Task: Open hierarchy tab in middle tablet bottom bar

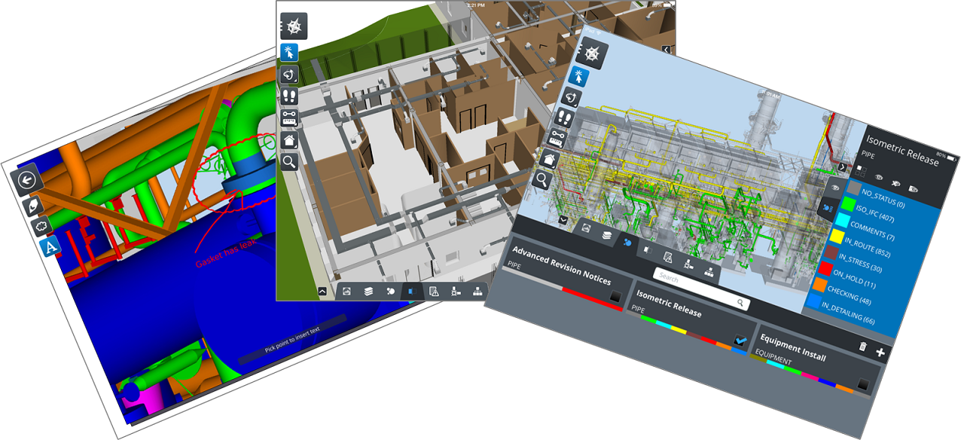Action: click(x=478, y=291)
